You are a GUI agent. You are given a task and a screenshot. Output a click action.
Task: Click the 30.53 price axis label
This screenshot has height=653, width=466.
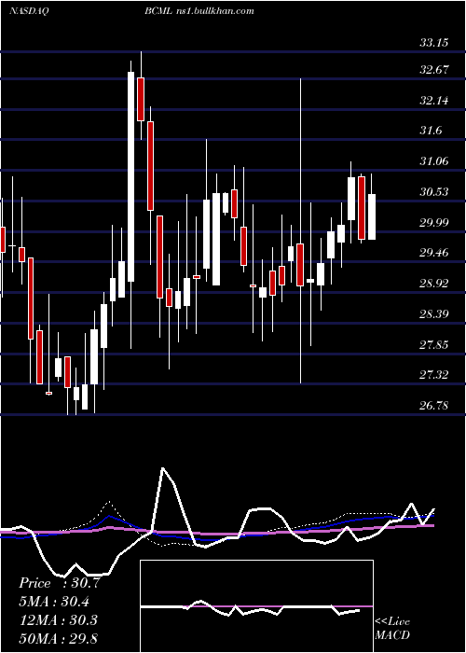434,192
